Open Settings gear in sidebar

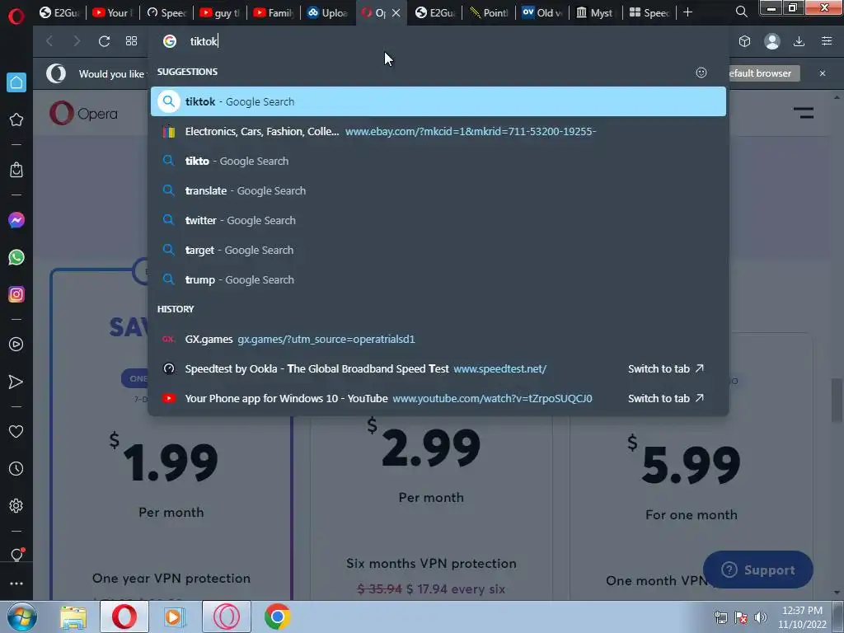16,506
